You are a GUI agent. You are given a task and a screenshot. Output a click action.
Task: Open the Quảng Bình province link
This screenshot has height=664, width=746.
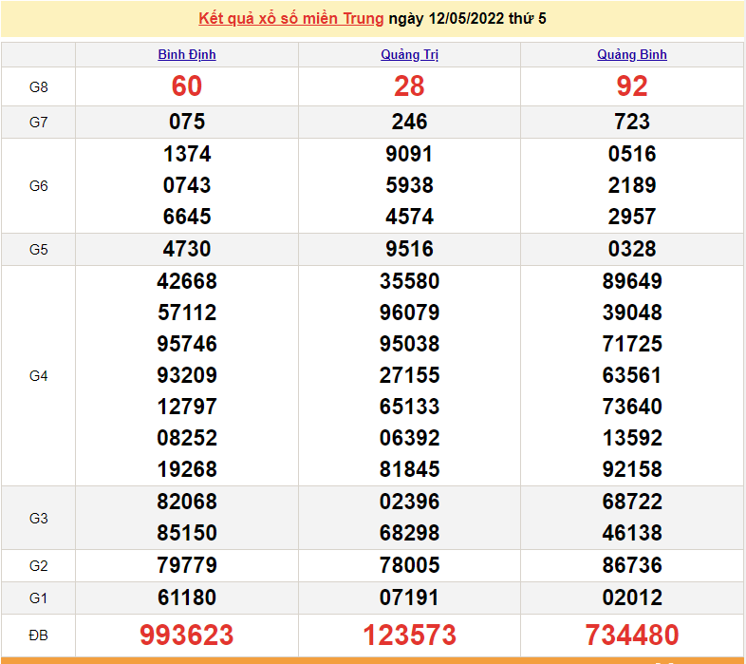tap(632, 55)
